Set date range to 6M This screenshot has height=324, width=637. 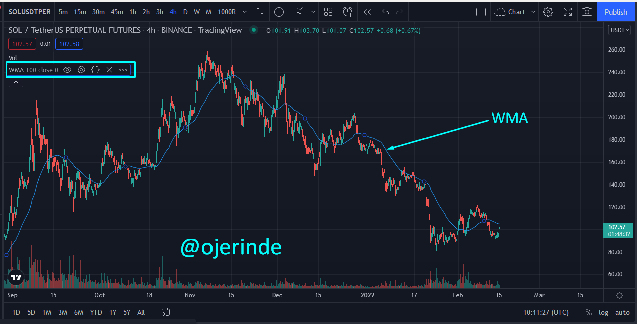(x=79, y=312)
